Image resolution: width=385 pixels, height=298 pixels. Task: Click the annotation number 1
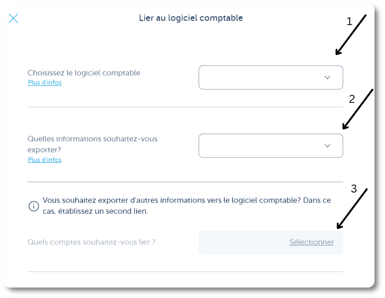350,22
